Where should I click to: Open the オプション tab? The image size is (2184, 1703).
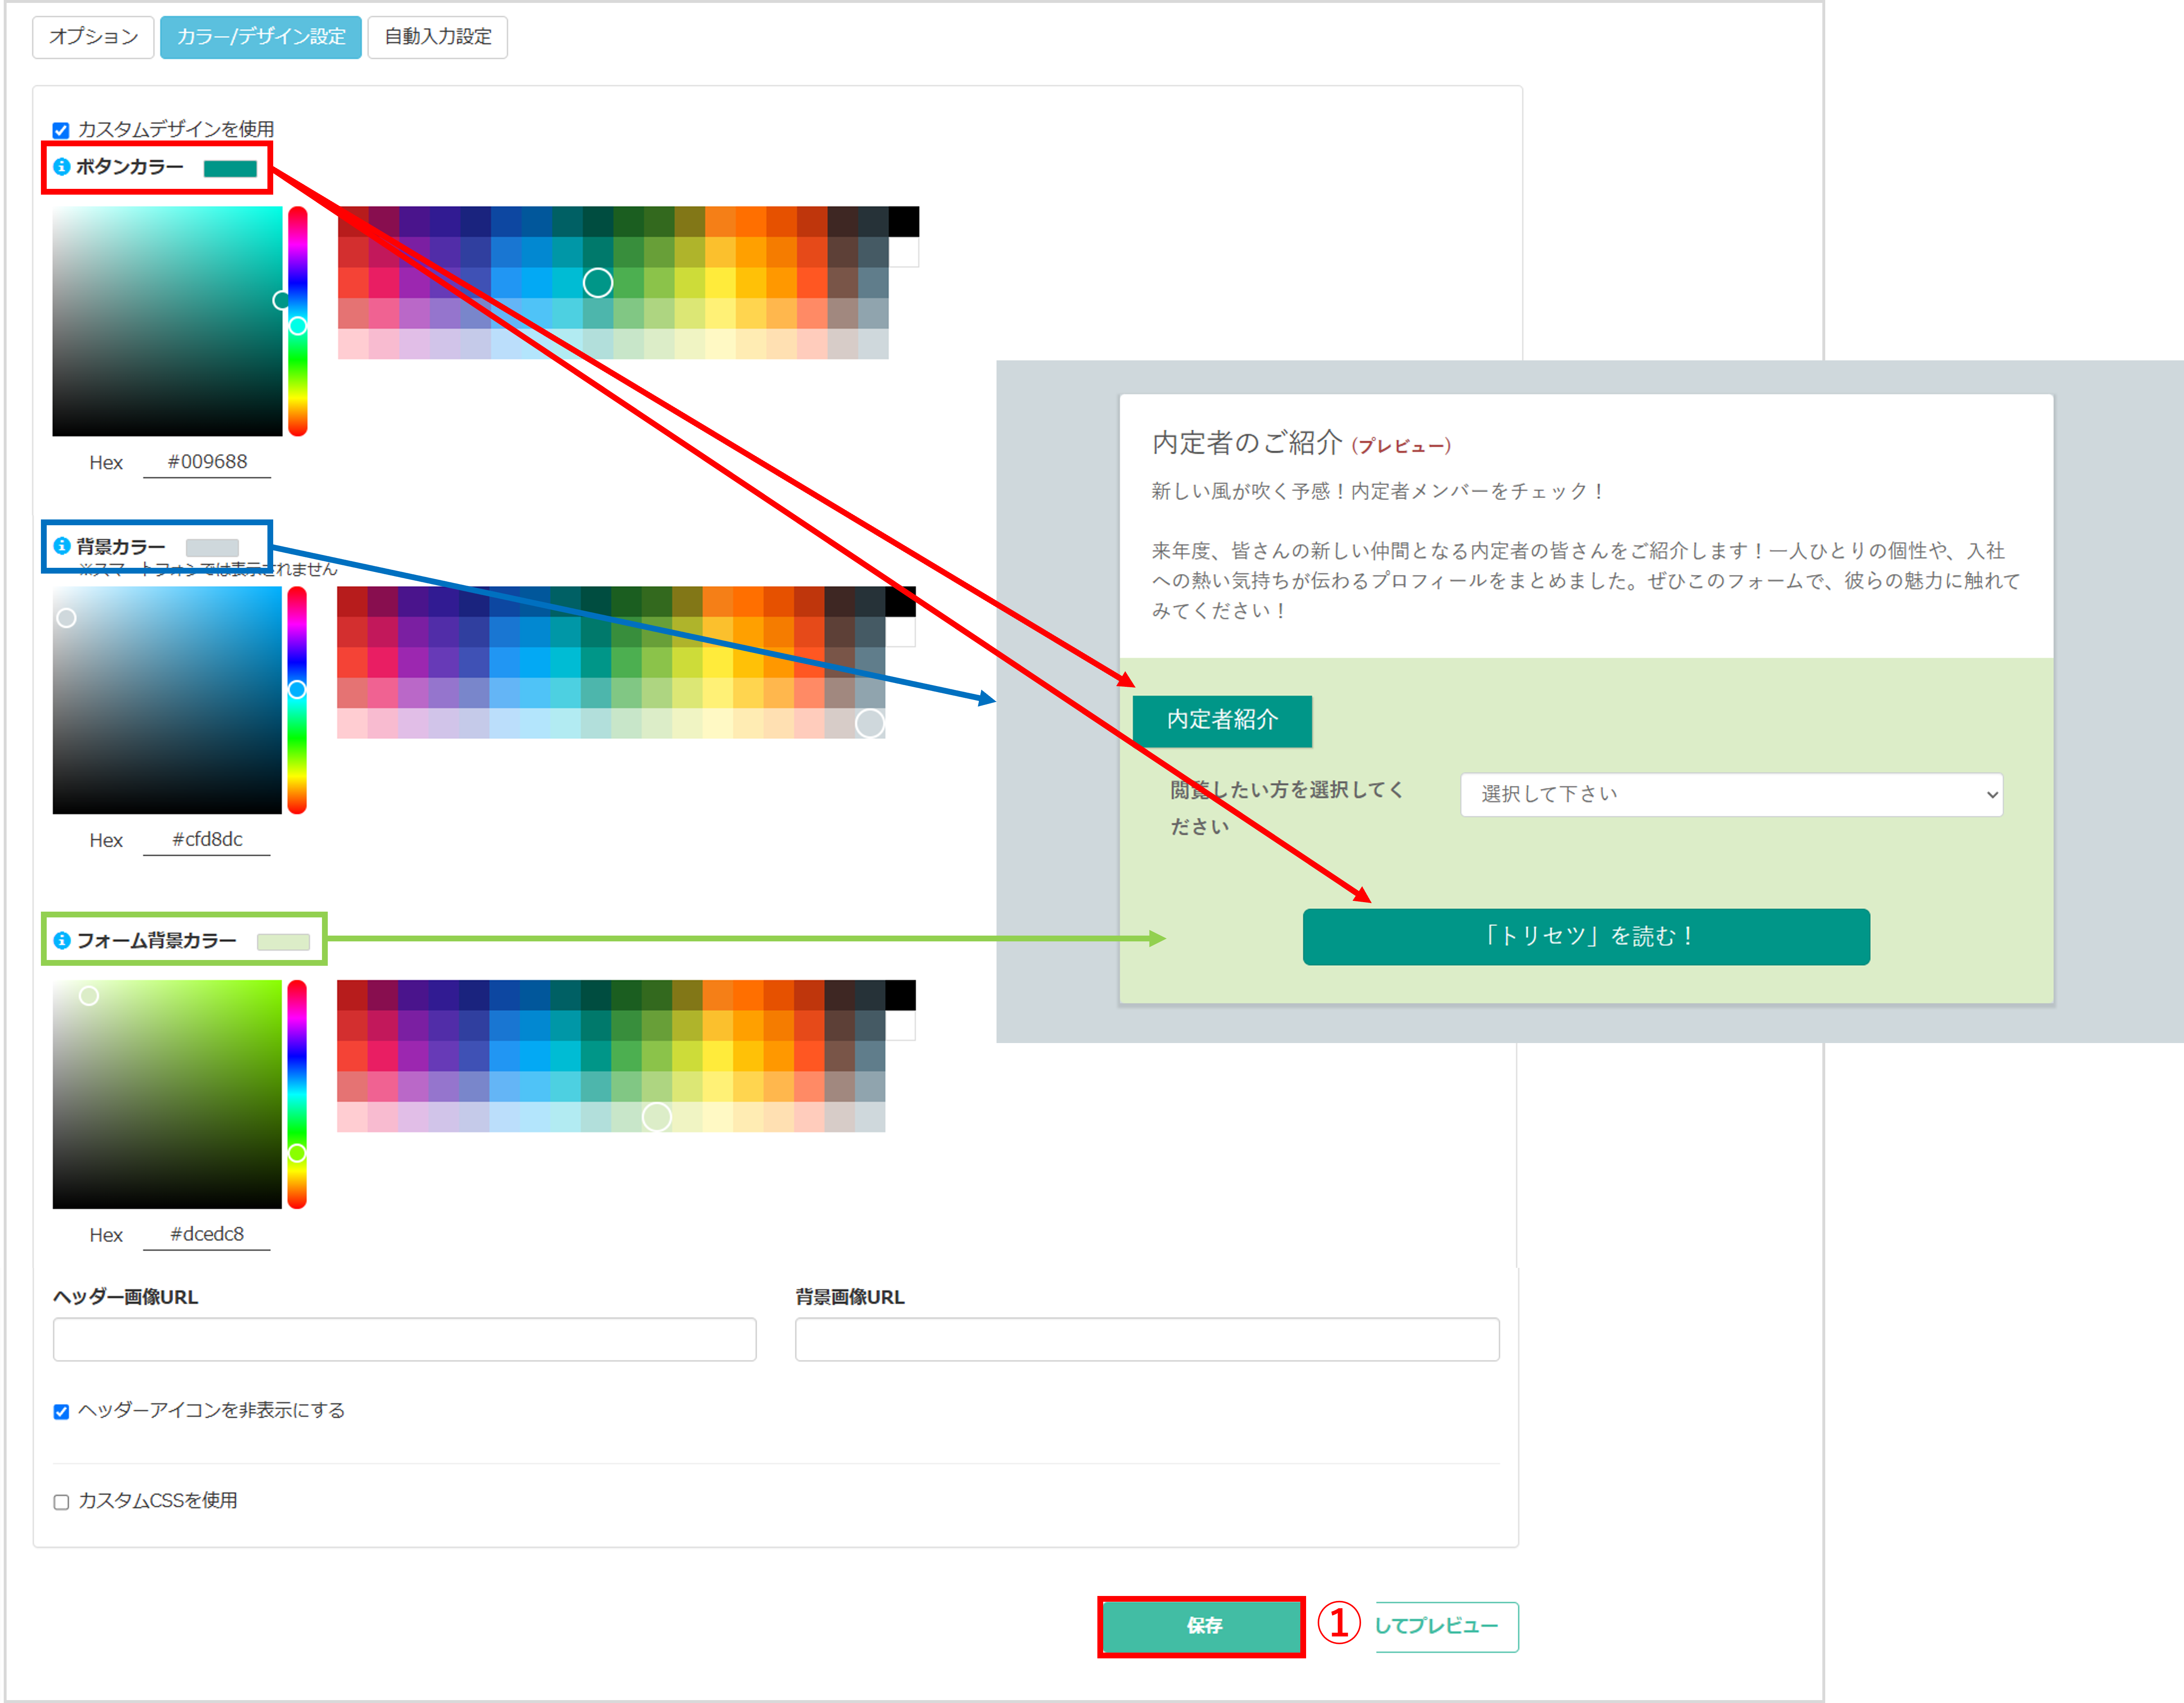(93, 37)
